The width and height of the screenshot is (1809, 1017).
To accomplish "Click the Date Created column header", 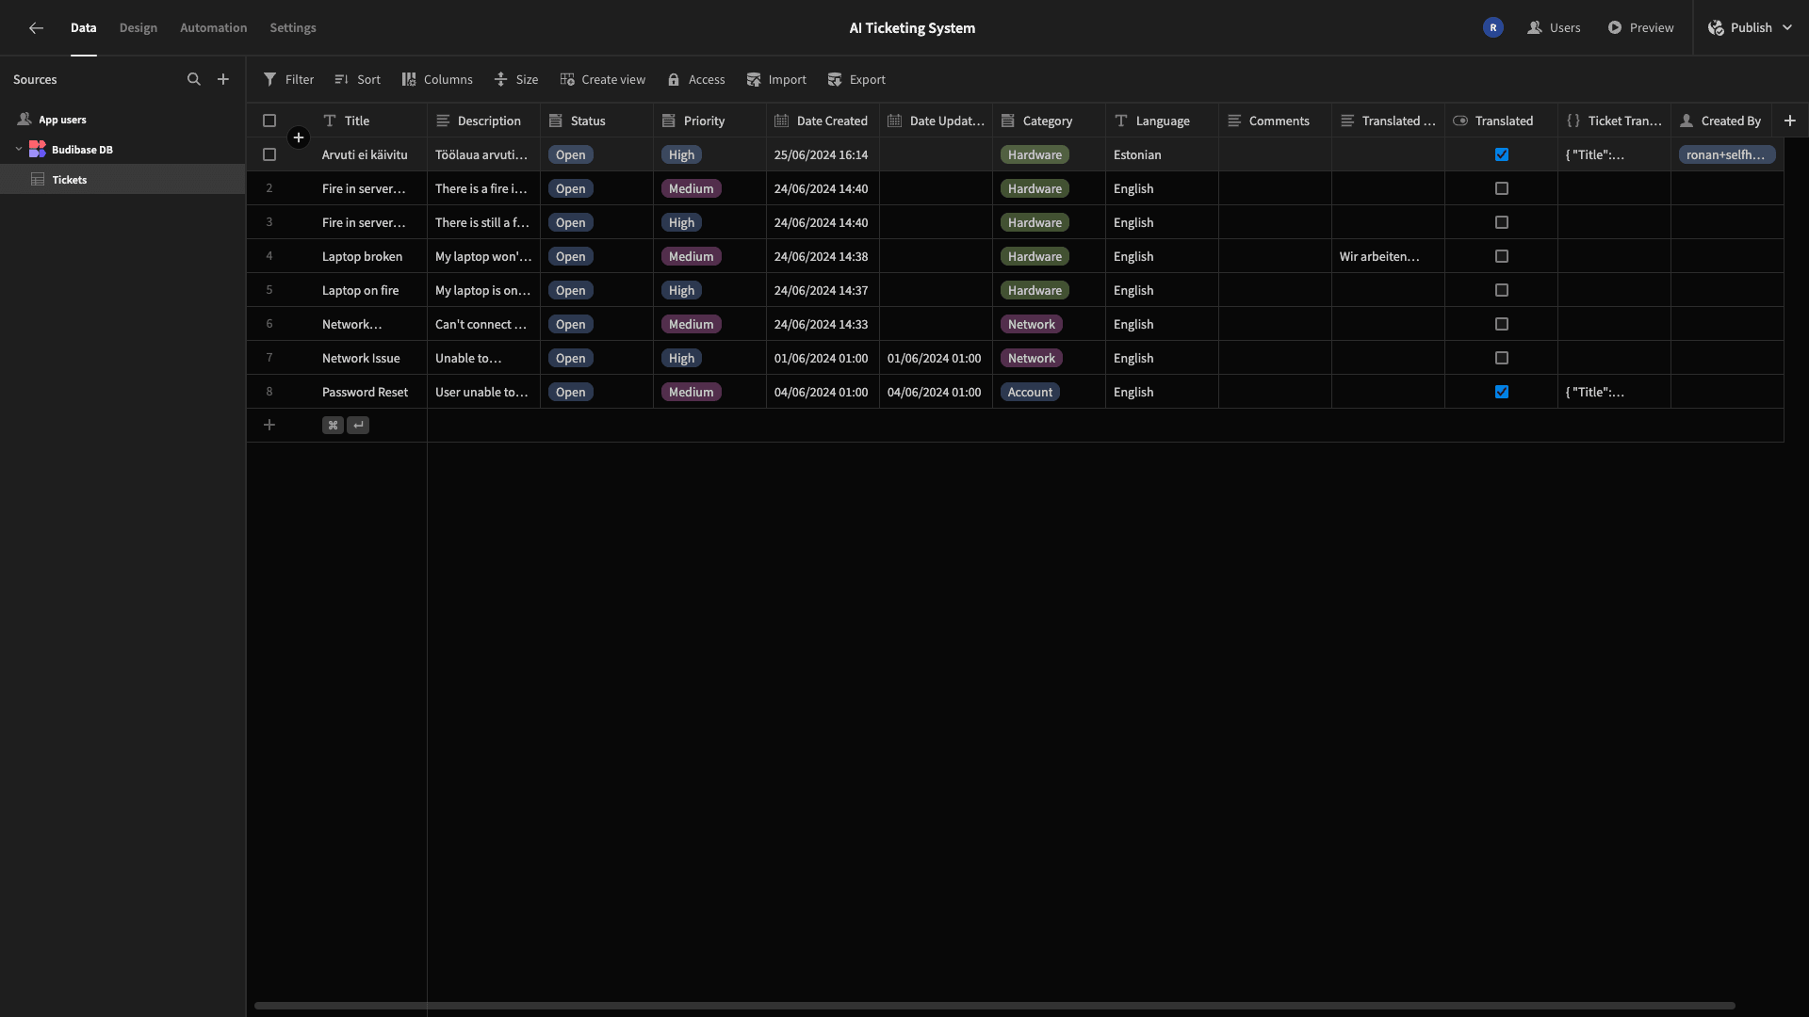I will [823, 121].
